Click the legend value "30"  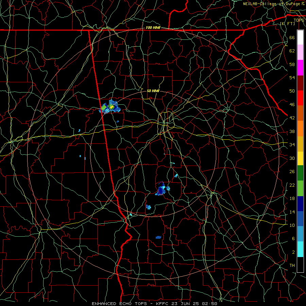pos(292,158)
